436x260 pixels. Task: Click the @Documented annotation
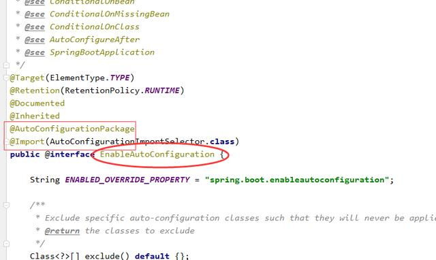point(37,103)
